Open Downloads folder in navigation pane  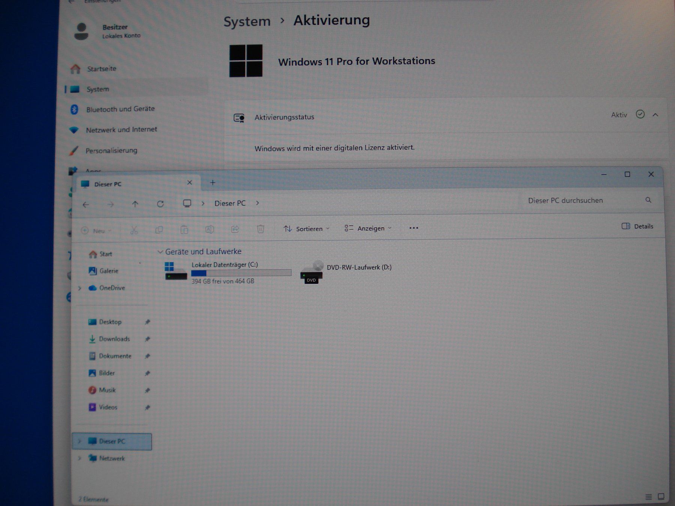pyautogui.click(x=109, y=339)
